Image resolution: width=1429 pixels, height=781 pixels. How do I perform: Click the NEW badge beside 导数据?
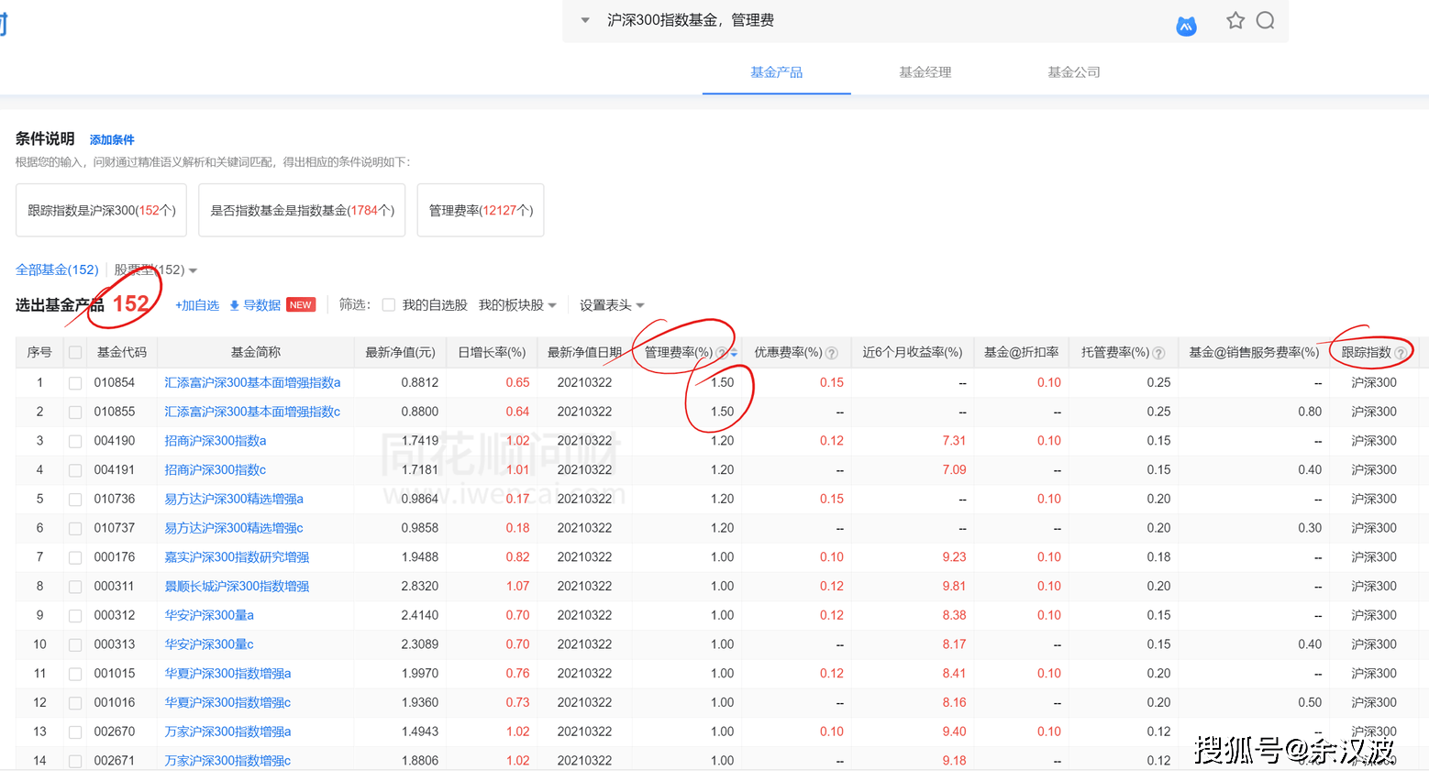click(301, 305)
